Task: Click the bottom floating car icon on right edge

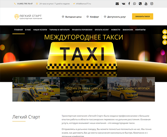Action: tap(165, 42)
